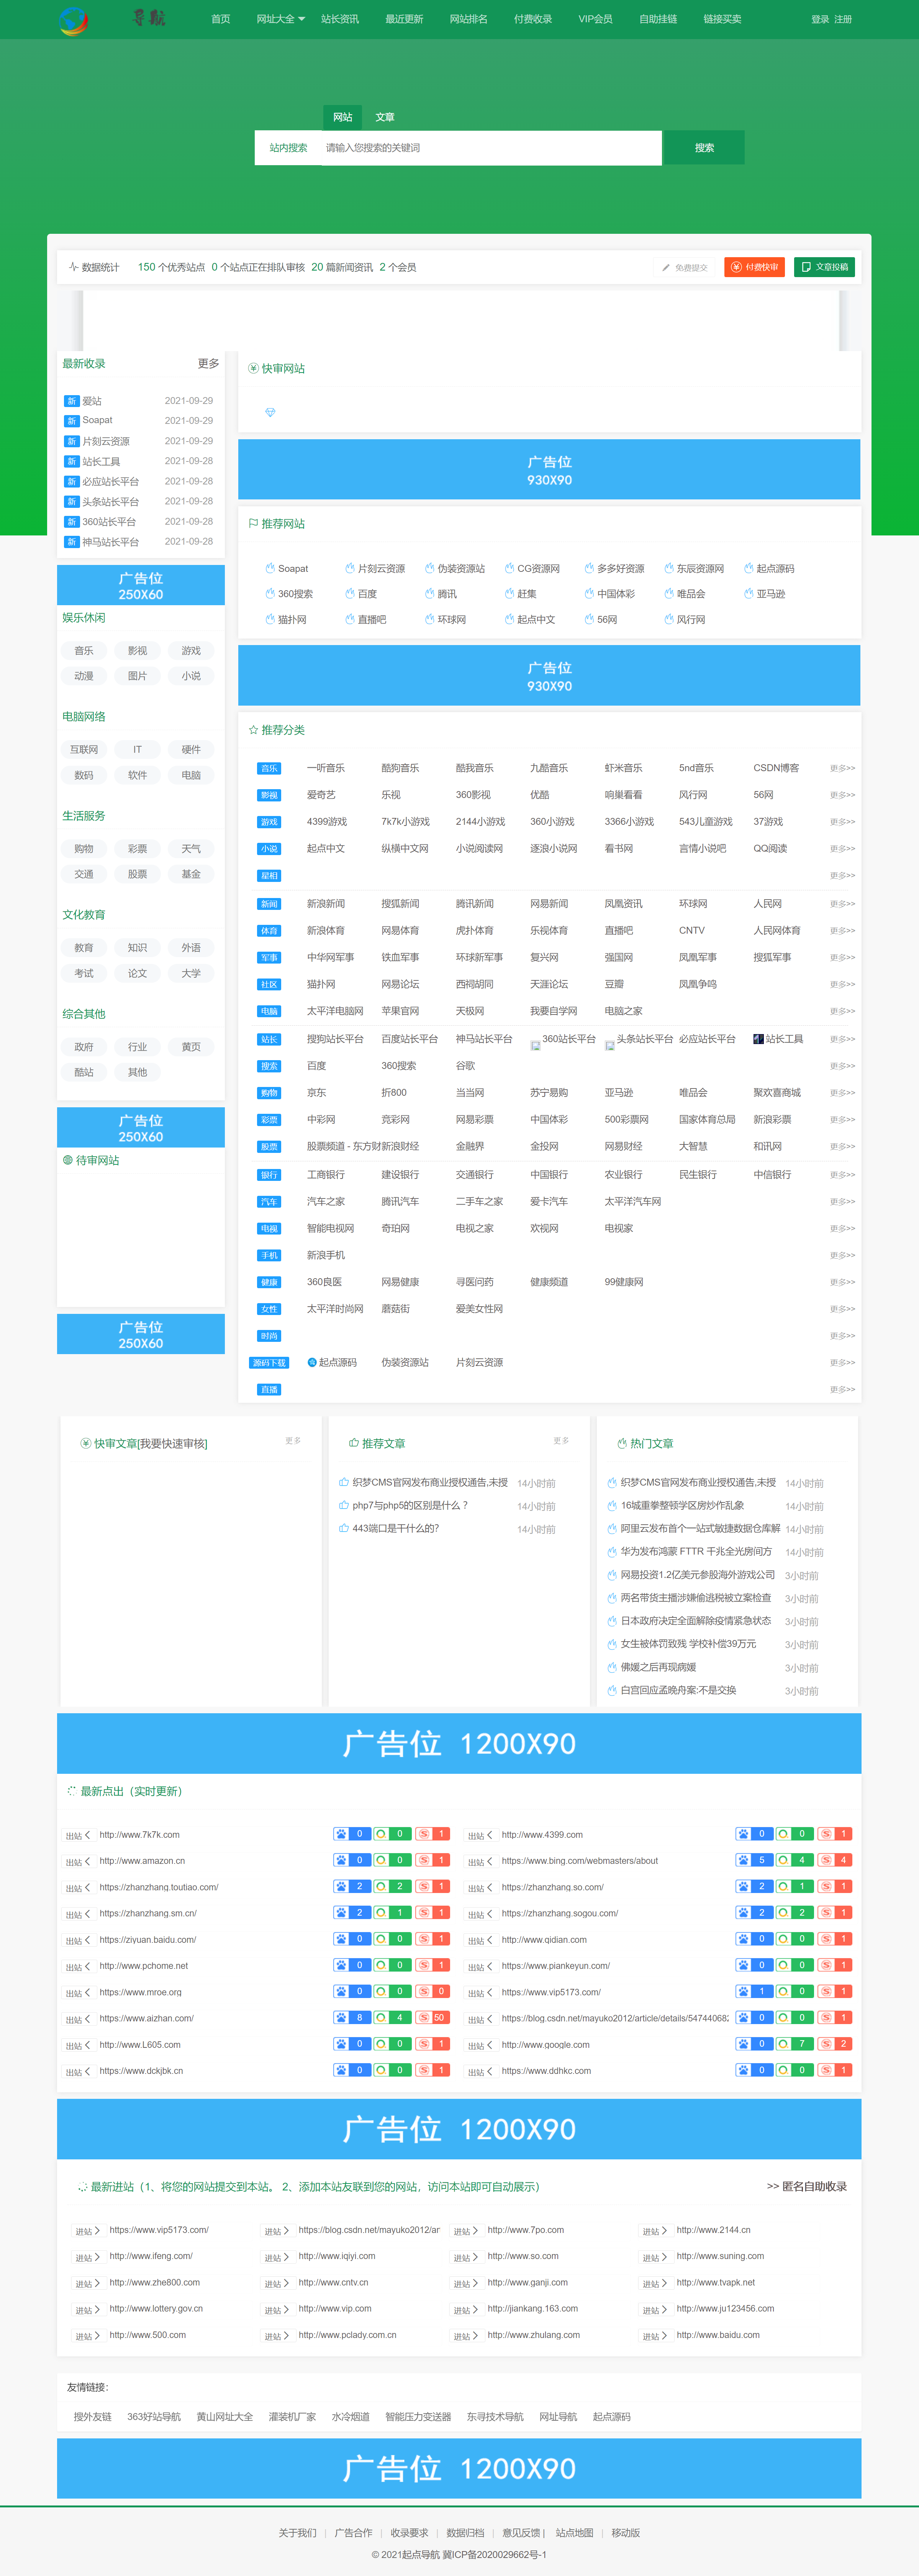
Task: Open http://www.lottery.gov.cn in 最新进站
Action: click(x=156, y=2309)
